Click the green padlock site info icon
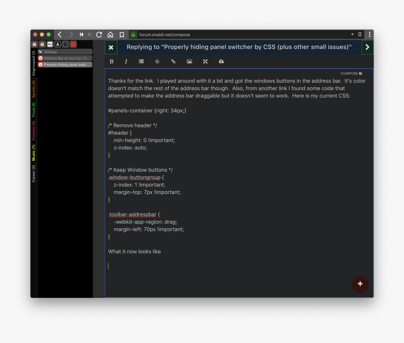The image size is (404, 343). point(133,34)
